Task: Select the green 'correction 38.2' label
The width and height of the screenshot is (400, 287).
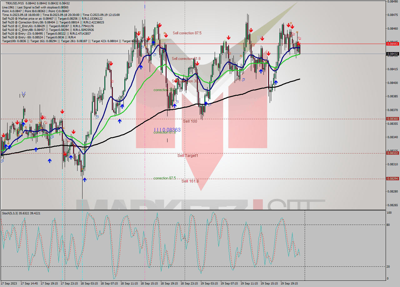Action: [x=164, y=90]
